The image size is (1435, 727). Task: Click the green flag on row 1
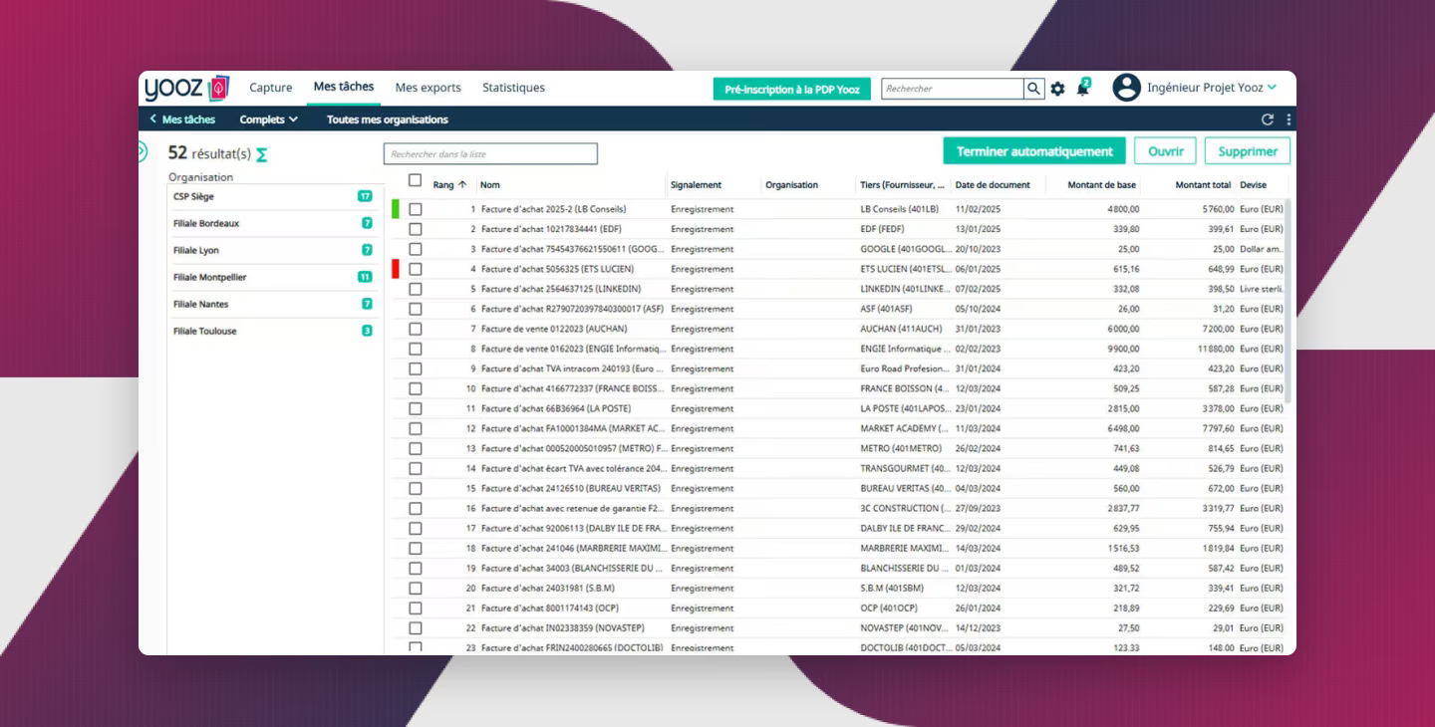tap(396, 209)
